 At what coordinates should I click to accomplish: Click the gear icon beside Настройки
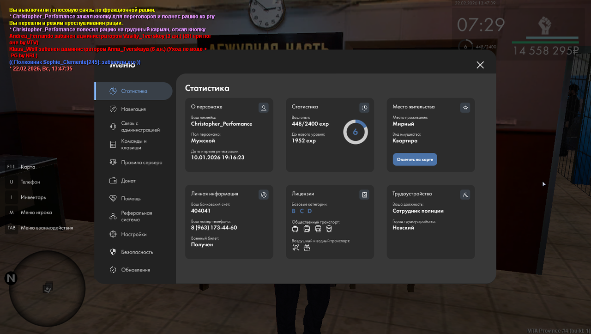click(113, 234)
